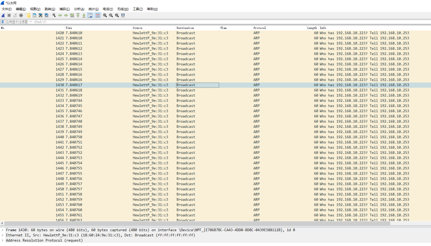Sort by the Destination column header
Image resolution: width=431 pixels, height=246 pixels.
tap(198, 28)
